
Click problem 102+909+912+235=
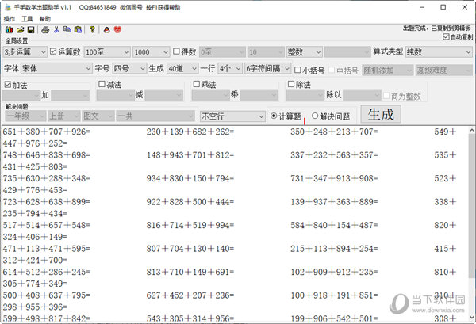point(334,272)
